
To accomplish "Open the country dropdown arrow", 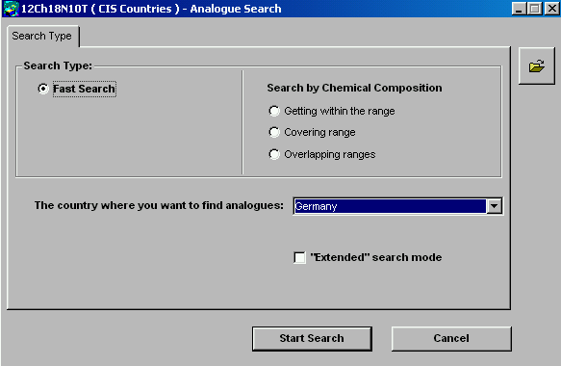I will 494,206.
